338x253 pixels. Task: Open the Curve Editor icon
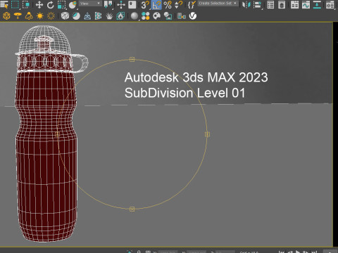(306, 4)
